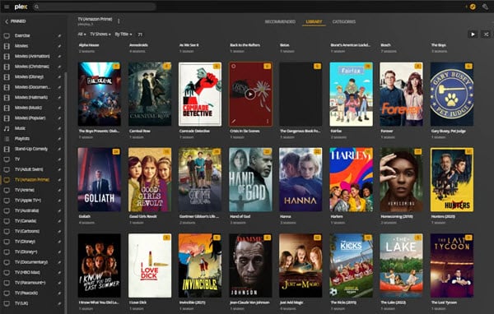Unpin the Stand-Up Comedy library
The width and height of the screenshot is (494, 314).
click(x=59, y=149)
